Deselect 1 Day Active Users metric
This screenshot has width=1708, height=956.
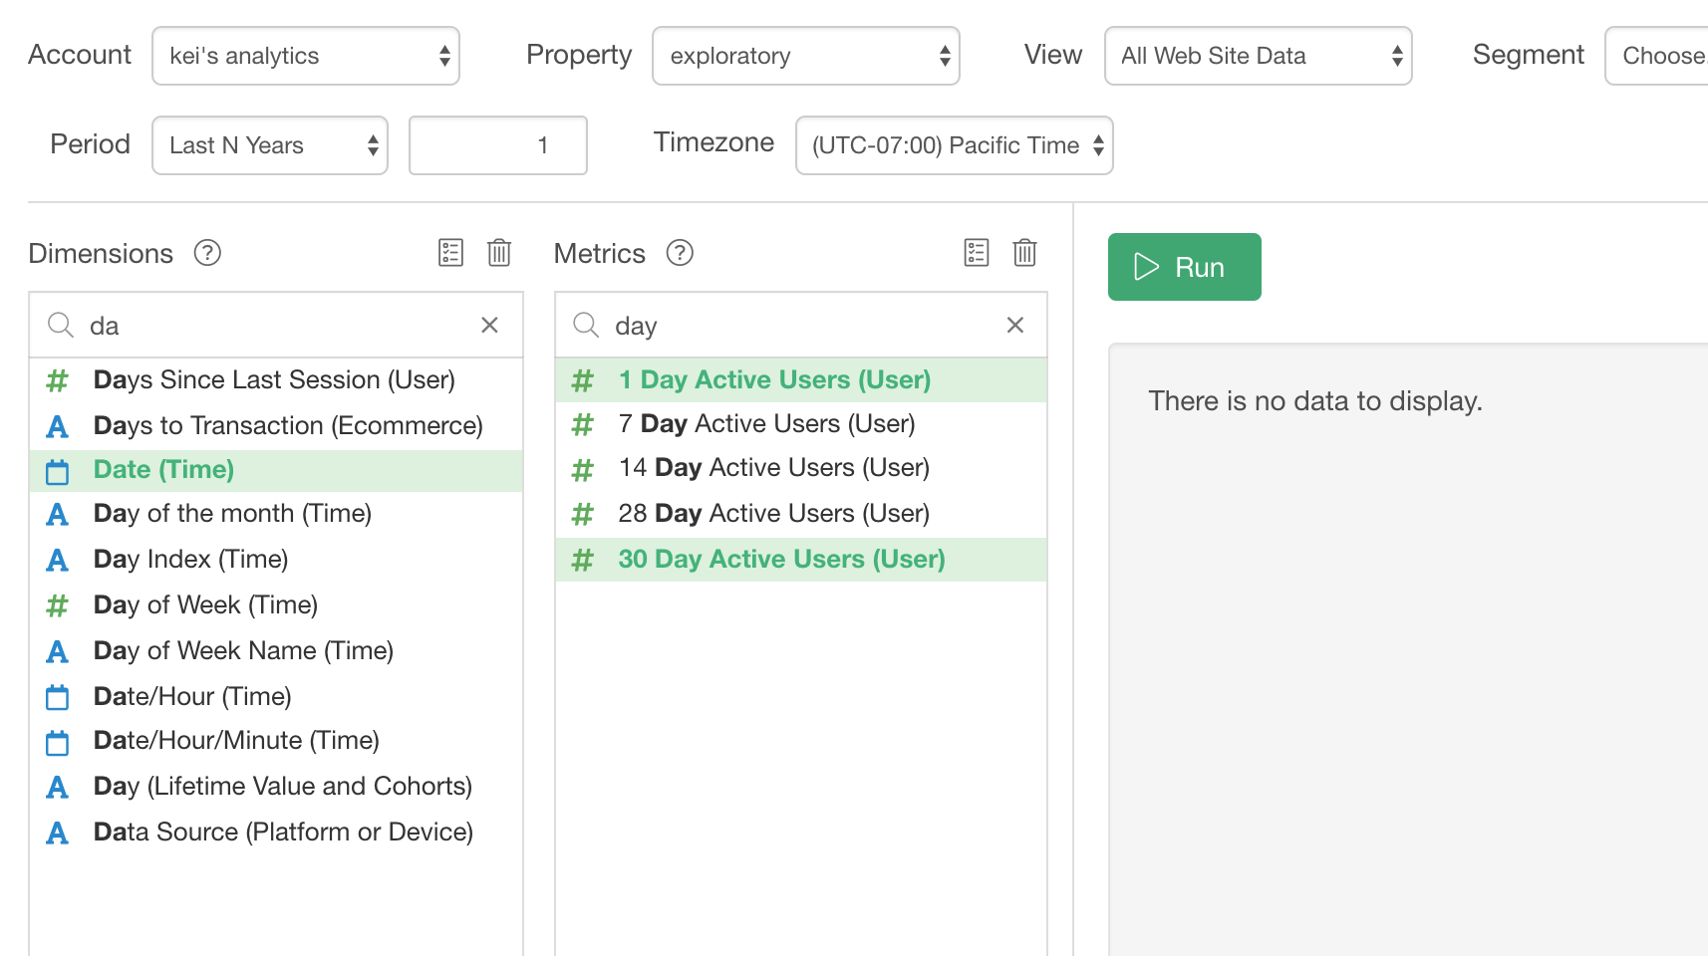tap(774, 380)
